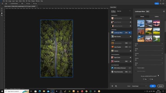
Task: Show hidden system tray icons chevron
Action: pos(145,91)
